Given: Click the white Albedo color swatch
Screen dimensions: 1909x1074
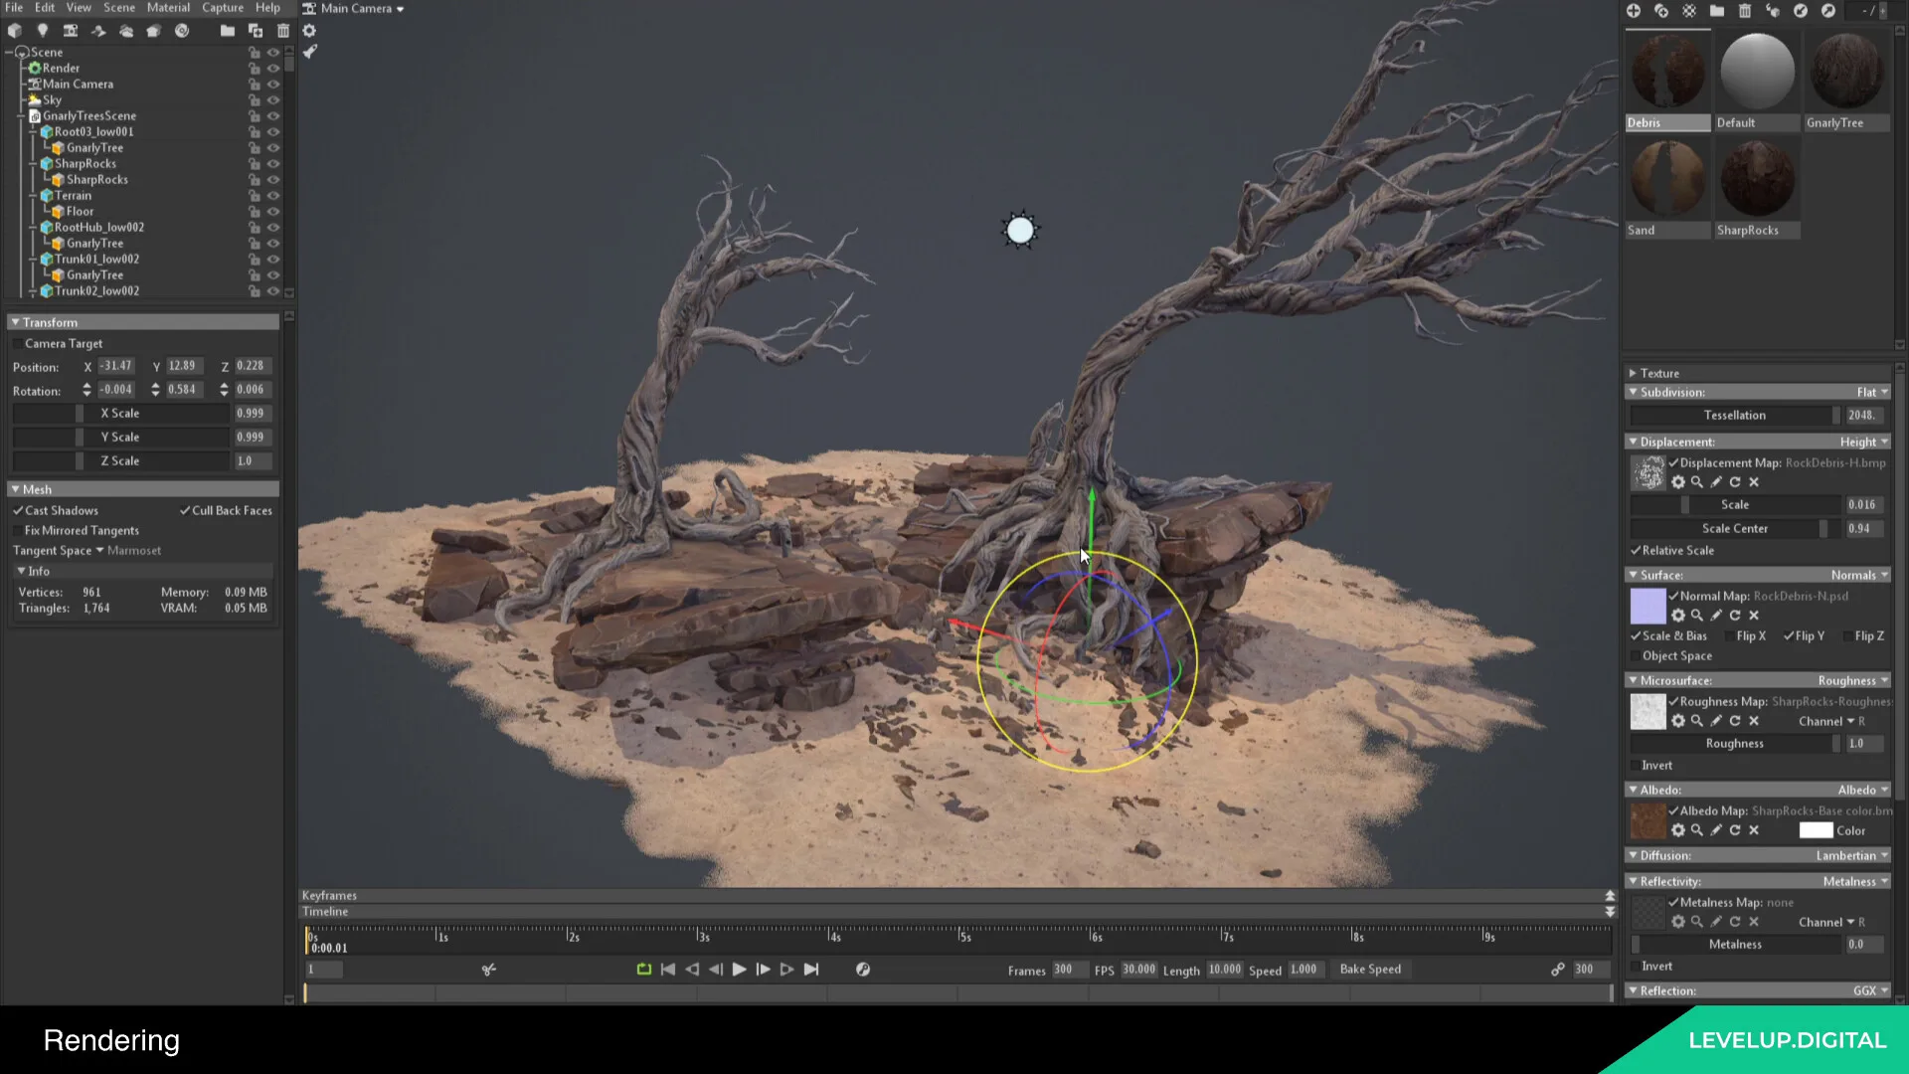Looking at the screenshot, I should [x=1816, y=831].
